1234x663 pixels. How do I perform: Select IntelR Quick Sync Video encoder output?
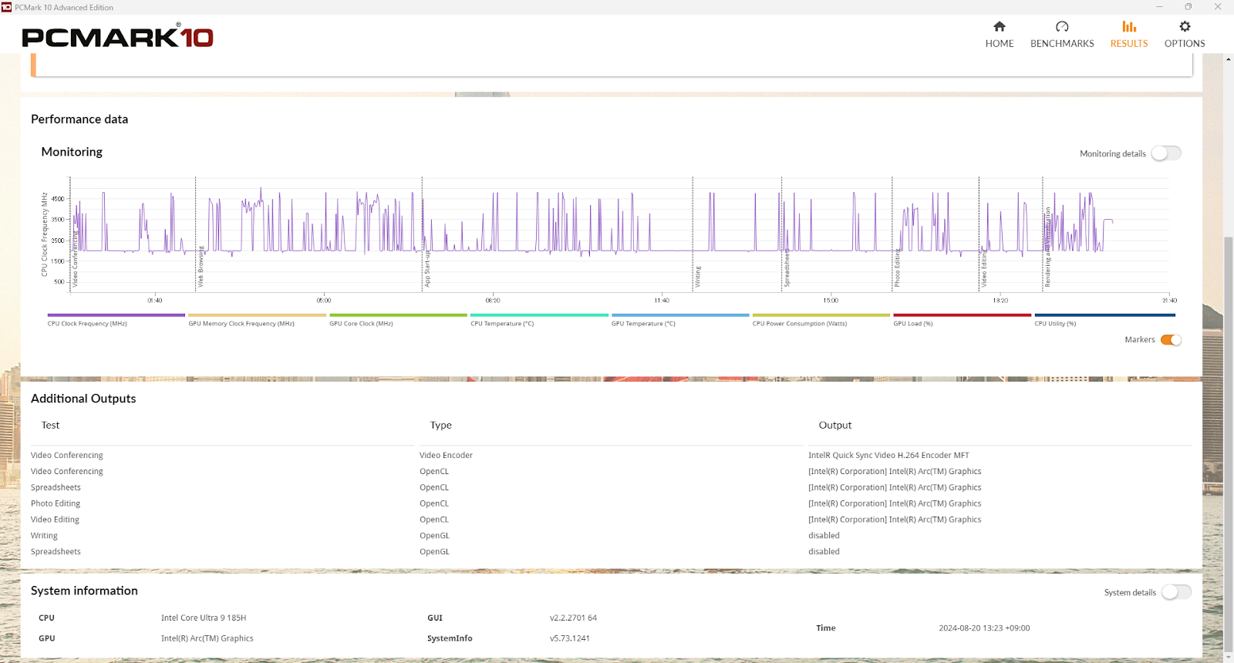(x=888, y=456)
